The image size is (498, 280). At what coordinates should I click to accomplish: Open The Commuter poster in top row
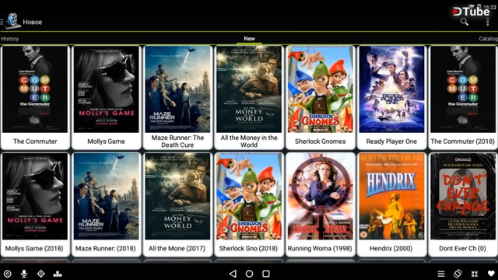point(35,89)
